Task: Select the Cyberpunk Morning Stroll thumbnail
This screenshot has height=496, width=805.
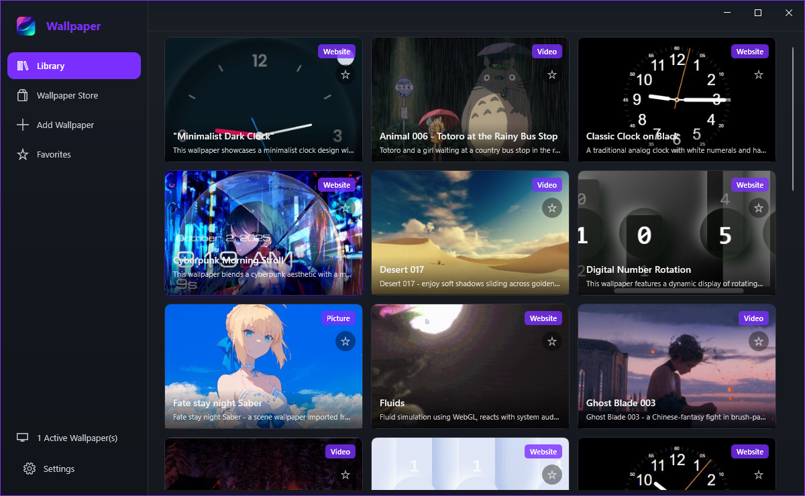Action: [264, 233]
